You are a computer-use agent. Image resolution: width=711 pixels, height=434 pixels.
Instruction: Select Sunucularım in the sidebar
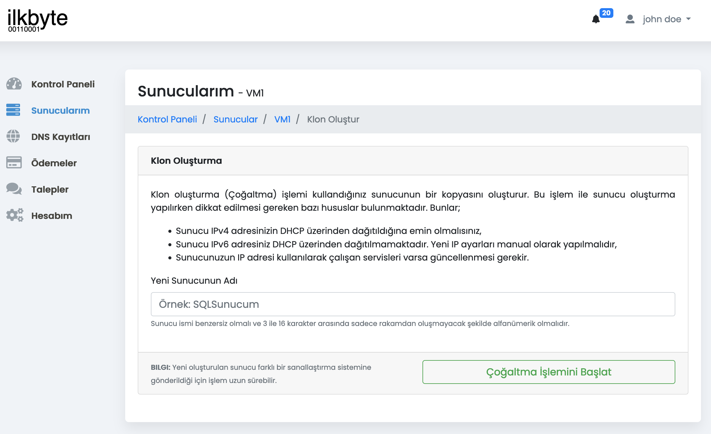60,111
